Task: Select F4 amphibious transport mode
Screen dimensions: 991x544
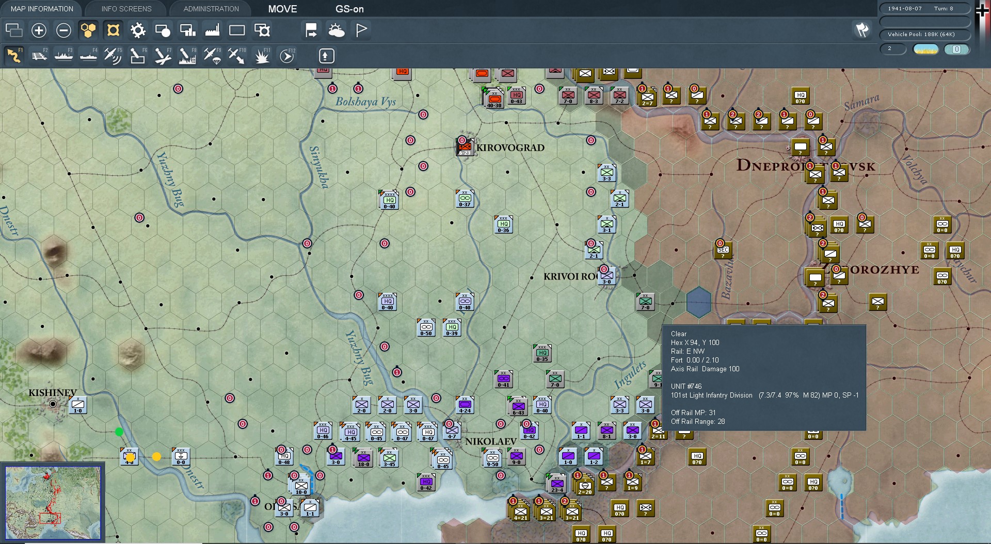Action: (88, 56)
